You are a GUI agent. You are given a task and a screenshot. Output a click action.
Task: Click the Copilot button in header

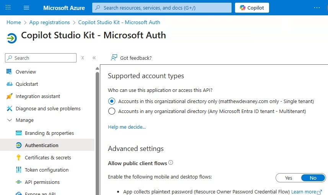[x=252, y=8]
